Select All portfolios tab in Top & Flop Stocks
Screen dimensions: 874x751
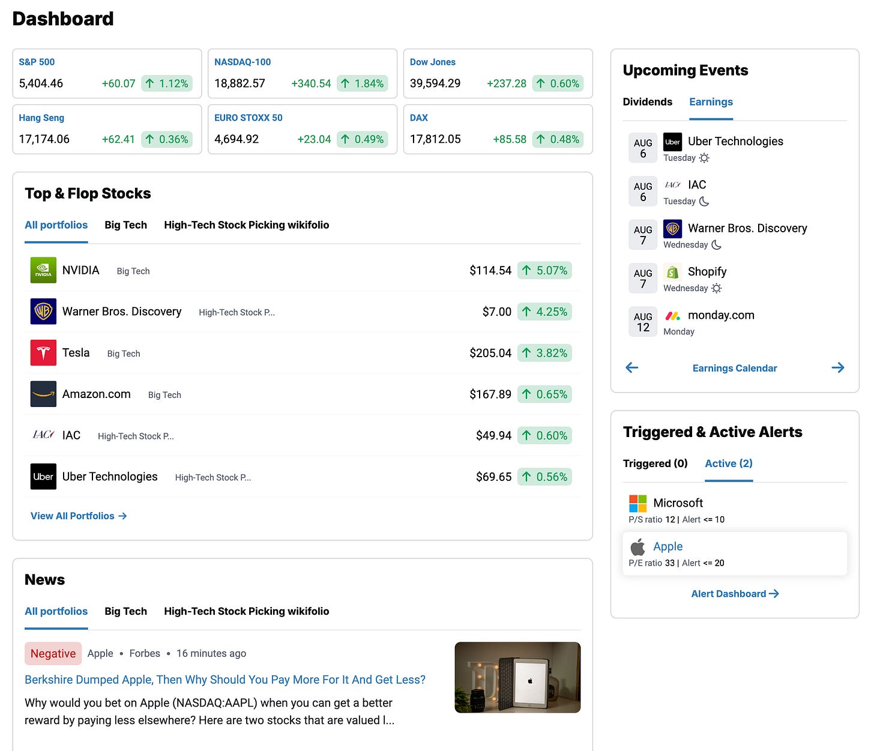tap(56, 225)
